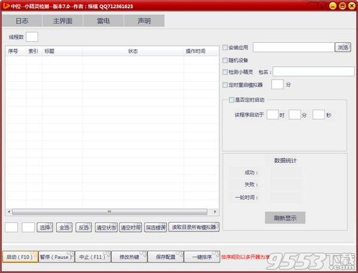Click the 选择 button
This screenshot has width=358, height=273.
point(45,227)
